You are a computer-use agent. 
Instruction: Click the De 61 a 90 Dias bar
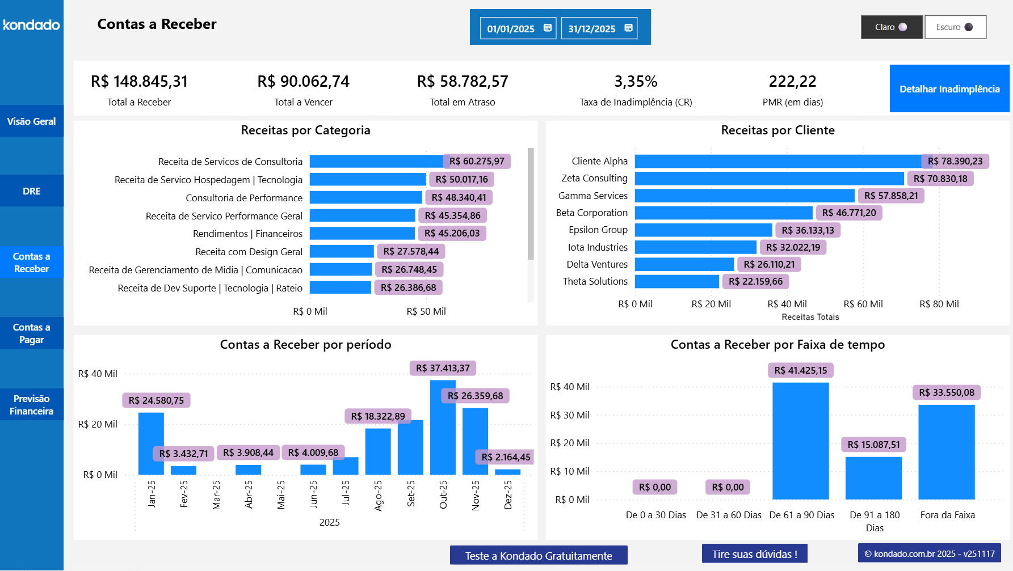coord(800,442)
